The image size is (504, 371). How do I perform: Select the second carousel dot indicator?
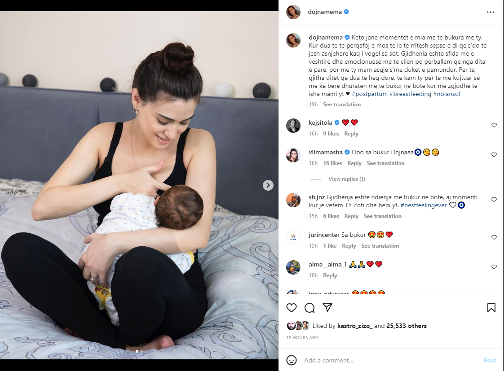(141, 351)
